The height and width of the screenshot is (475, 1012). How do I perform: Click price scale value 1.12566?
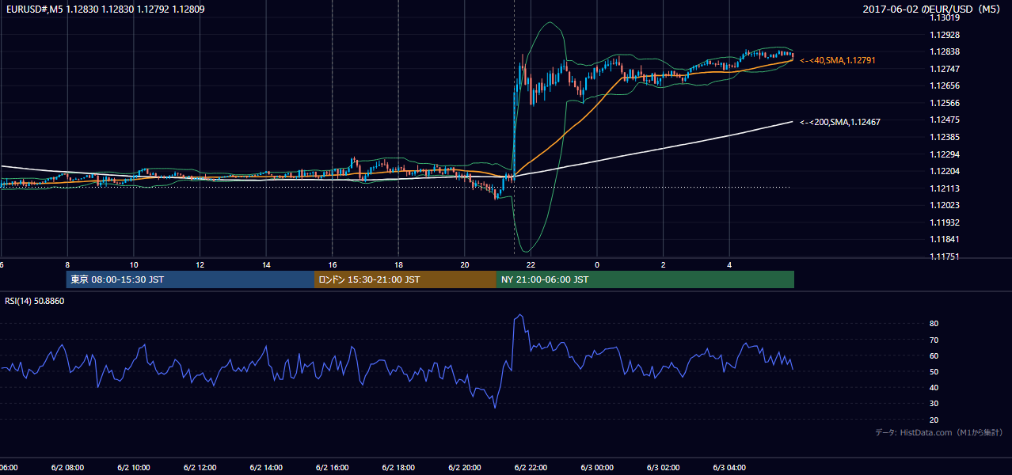click(944, 103)
